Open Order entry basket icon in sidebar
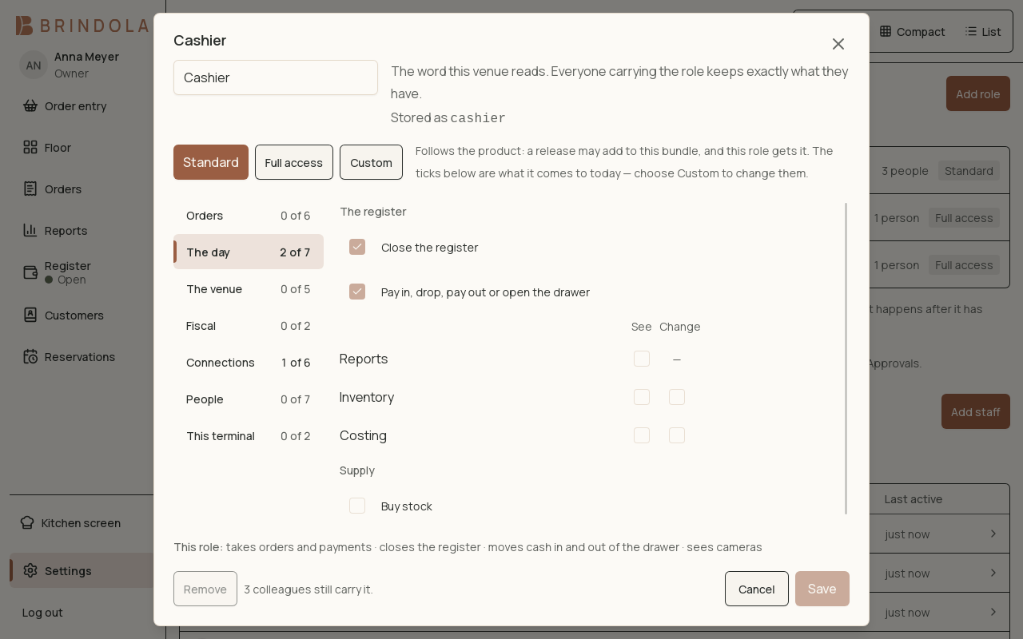 pos(30,105)
